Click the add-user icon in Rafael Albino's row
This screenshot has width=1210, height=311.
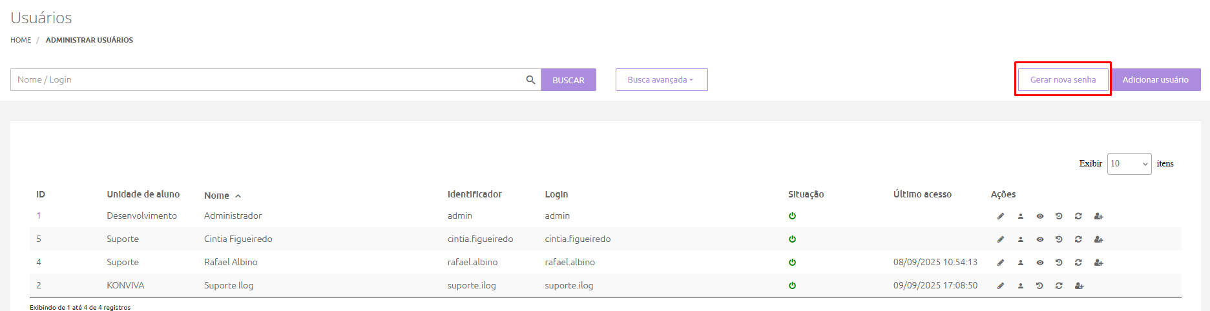[x=1098, y=263]
